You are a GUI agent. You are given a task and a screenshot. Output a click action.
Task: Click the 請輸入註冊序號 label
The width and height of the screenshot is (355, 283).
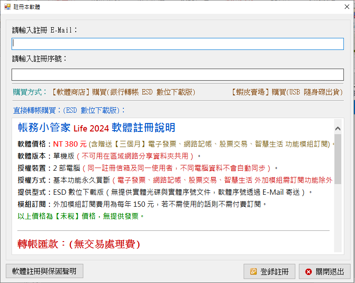(x=39, y=59)
